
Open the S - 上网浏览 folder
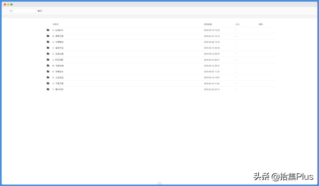click(58, 77)
